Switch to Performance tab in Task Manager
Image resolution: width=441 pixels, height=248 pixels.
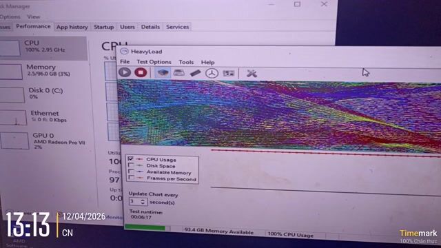click(33, 26)
